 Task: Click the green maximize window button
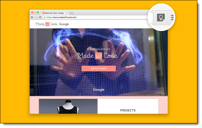click(38, 12)
